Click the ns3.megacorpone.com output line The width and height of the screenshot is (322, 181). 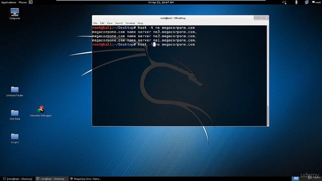point(144,32)
